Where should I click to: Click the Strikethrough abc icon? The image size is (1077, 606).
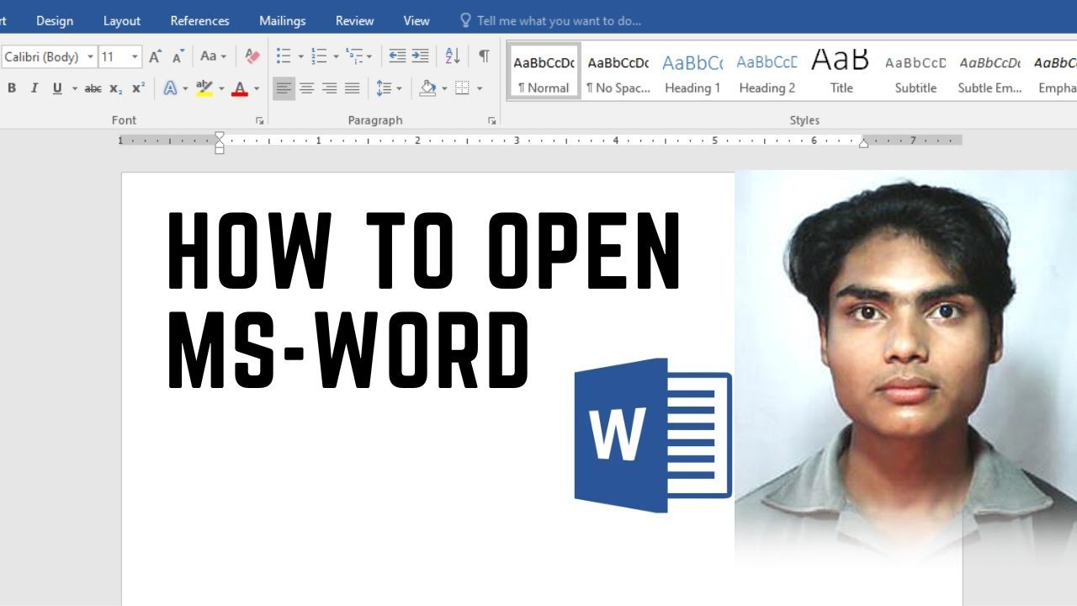[93, 88]
